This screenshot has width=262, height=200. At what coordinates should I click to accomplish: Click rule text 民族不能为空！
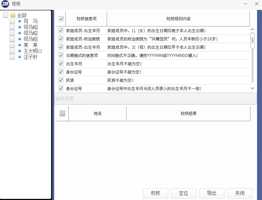[121, 80]
